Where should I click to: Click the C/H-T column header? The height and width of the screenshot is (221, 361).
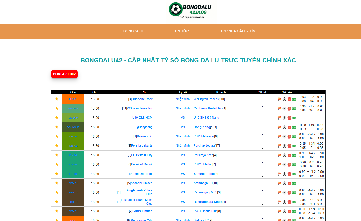coord(262,92)
